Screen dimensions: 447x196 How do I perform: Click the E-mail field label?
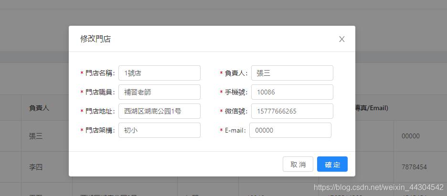pos(235,130)
